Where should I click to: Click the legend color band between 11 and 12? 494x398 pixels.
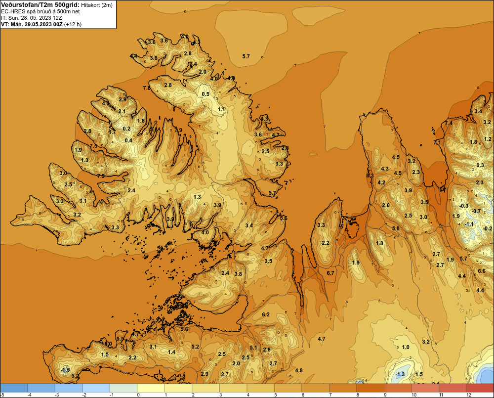click(x=453, y=388)
